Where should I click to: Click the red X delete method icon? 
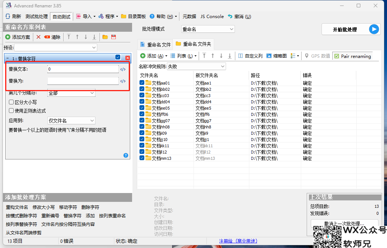point(38,37)
